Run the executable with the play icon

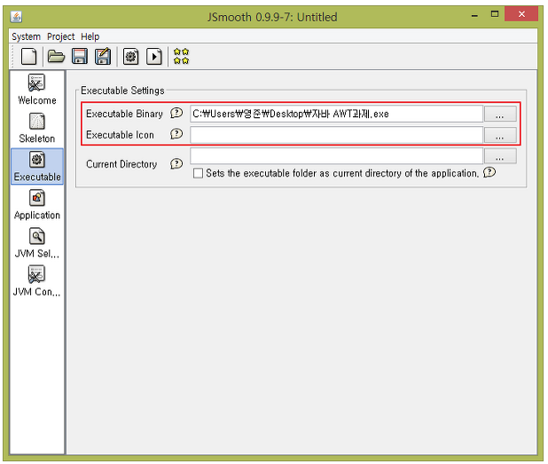pyautogui.click(x=154, y=56)
